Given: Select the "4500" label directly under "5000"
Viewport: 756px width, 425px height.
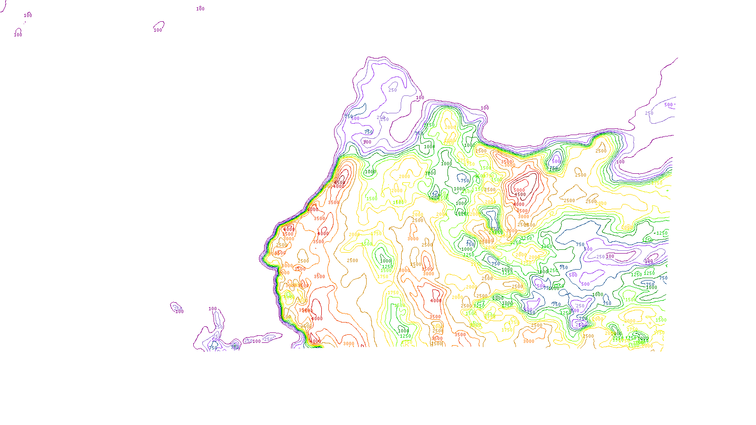Looking at the screenshot, I should [x=520, y=195].
